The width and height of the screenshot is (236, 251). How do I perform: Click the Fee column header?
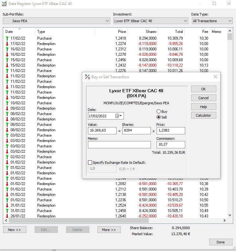coord(197,32)
